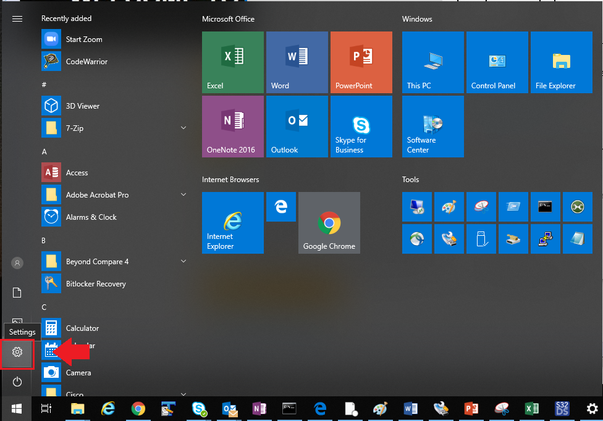This screenshot has height=421, width=603.
Task: Expand the Start menu hamburger button
Action: tap(17, 19)
